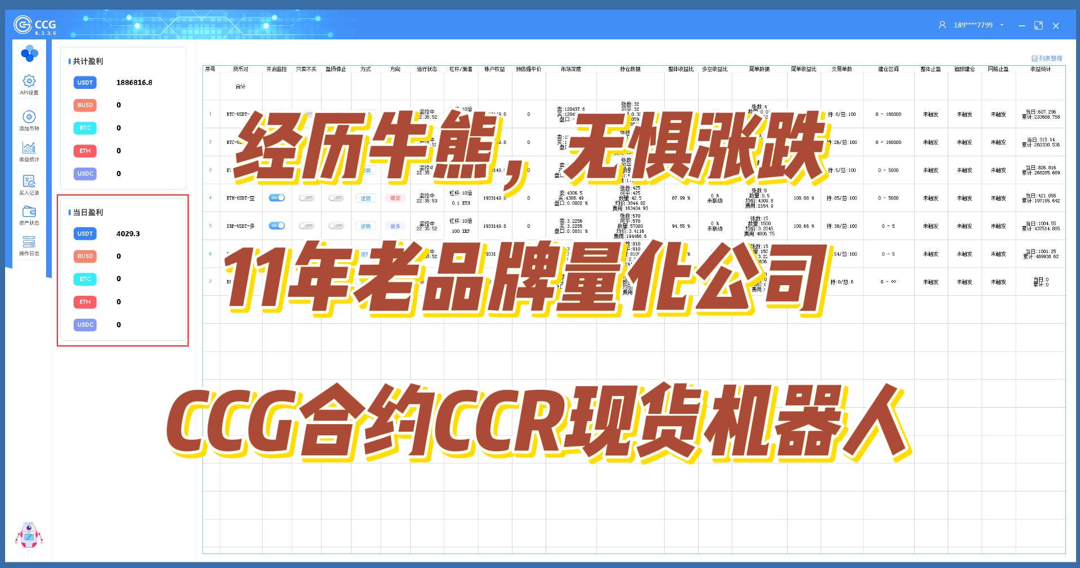Viewport: 1080px width, 568px height.
Task: Click 做多 direction button in XRP-USDT-多 row
Action: [x=395, y=226]
